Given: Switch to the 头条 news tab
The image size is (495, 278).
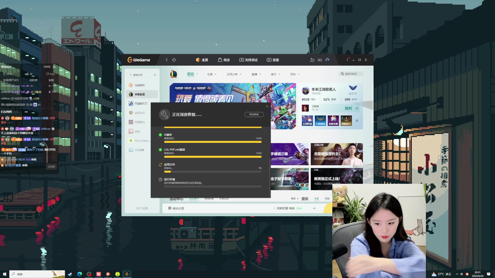Looking at the screenshot, I should click(x=317, y=199).
